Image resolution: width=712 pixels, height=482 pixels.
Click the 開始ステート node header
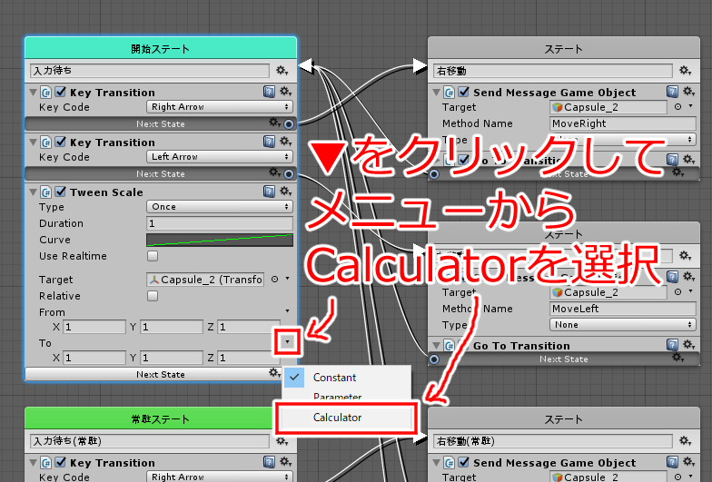tap(161, 49)
